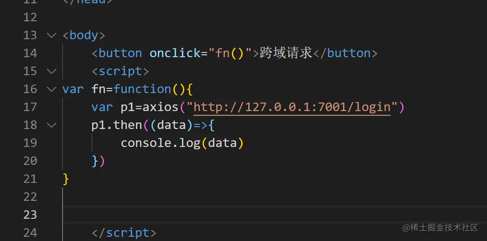
Task: Click line number 12 in the gutter
Action: coord(30,17)
